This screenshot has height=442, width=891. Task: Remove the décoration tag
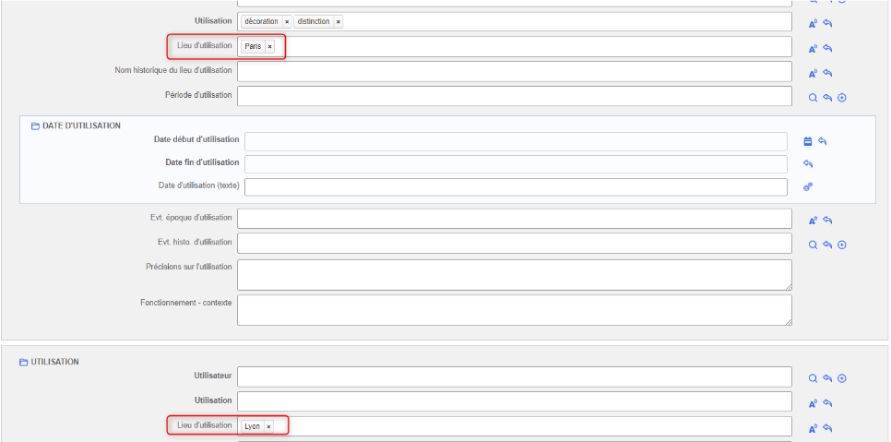tap(287, 21)
